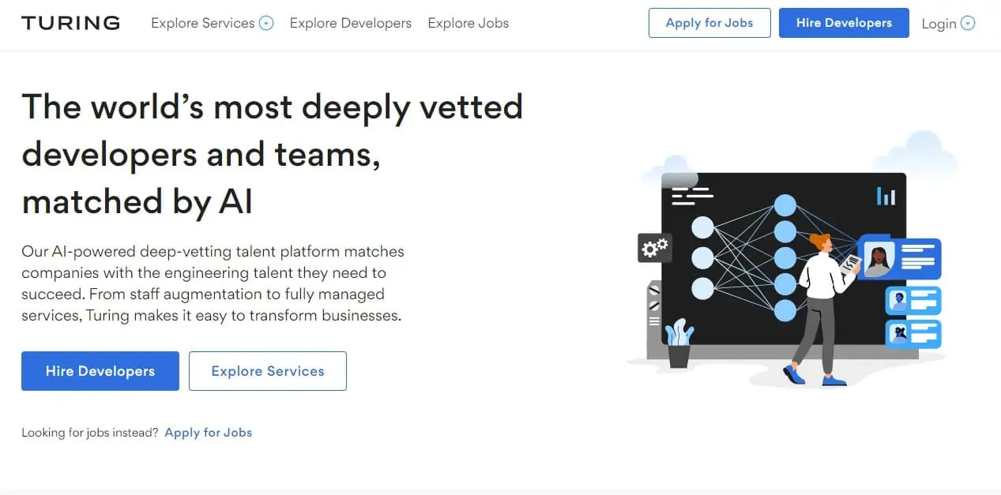Open the Login dropdown chevron
The image size is (1001, 495).
(968, 24)
